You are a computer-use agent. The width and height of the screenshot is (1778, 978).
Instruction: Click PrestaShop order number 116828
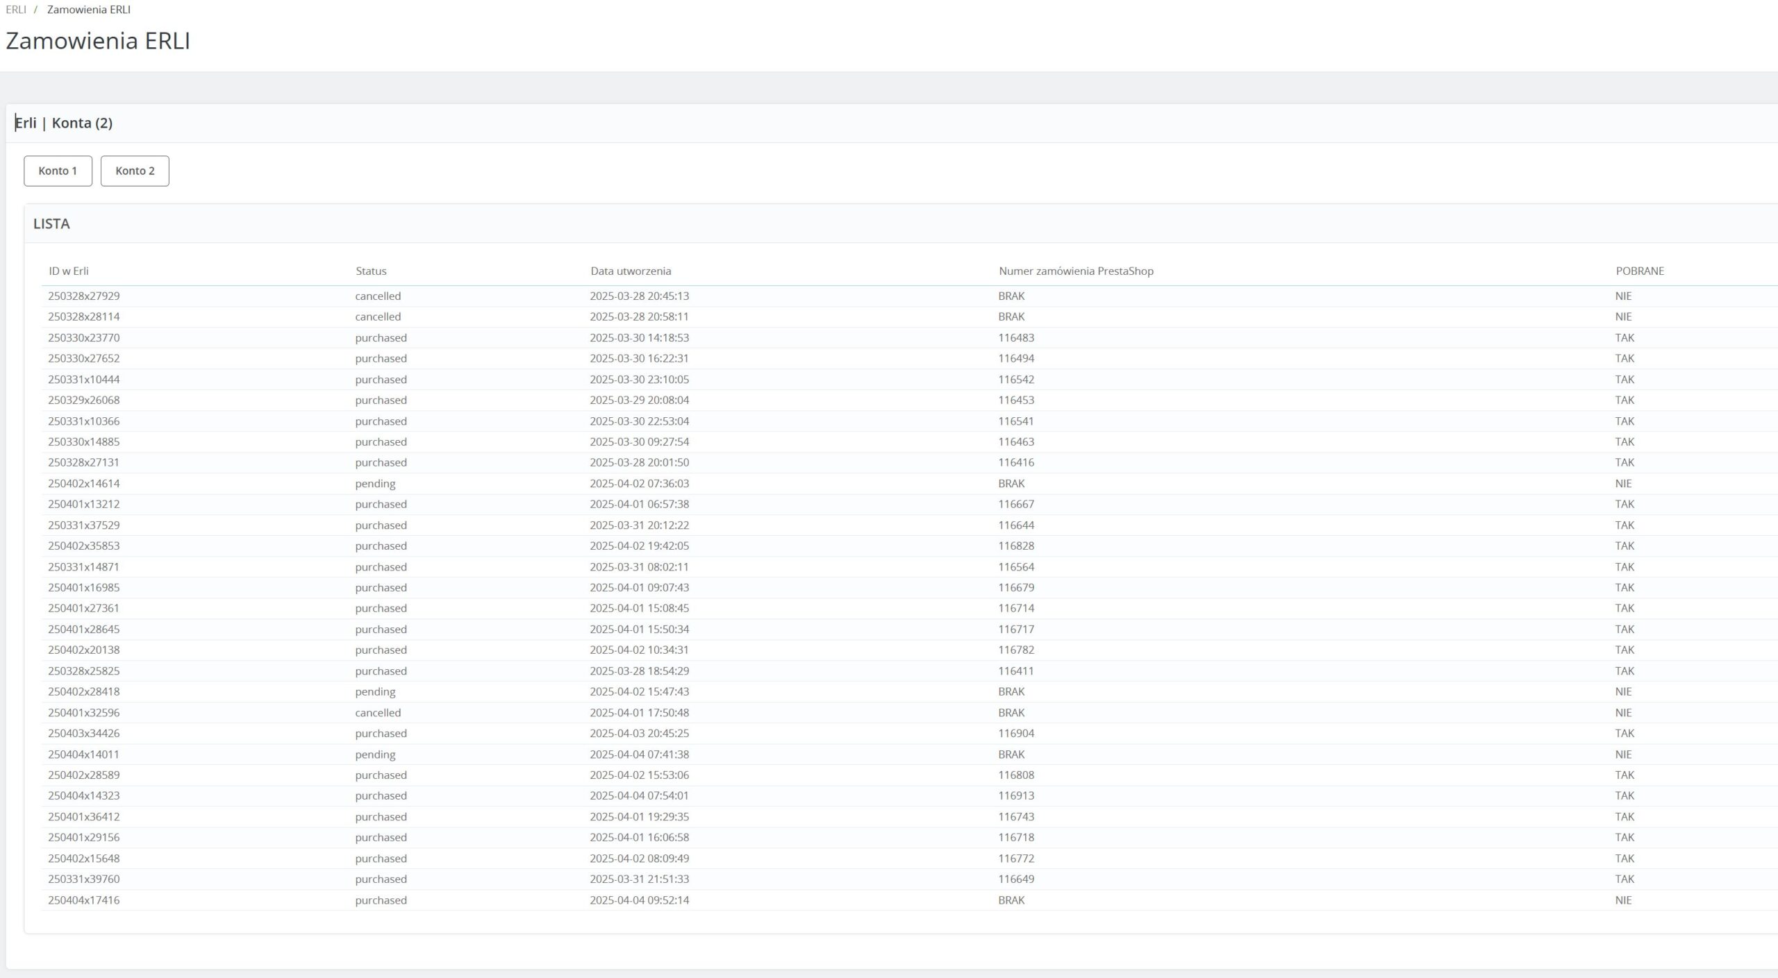point(1016,546)
